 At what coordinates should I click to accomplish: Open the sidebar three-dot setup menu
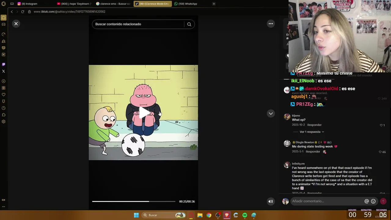pyautogui.click(x=3, y=207)
